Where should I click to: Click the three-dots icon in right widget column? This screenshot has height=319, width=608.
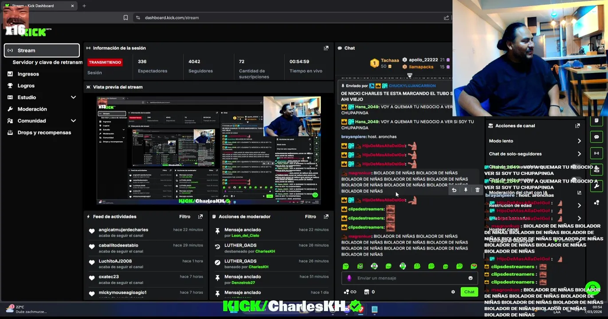596,202
